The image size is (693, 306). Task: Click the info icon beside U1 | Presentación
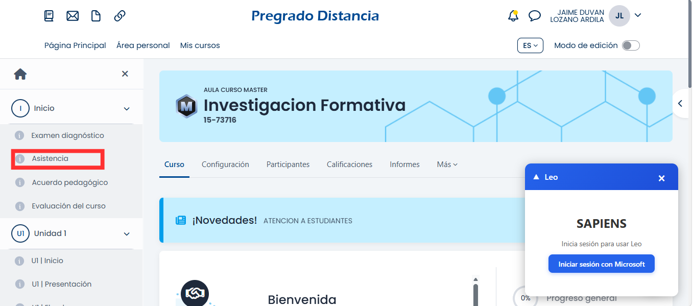20,285
